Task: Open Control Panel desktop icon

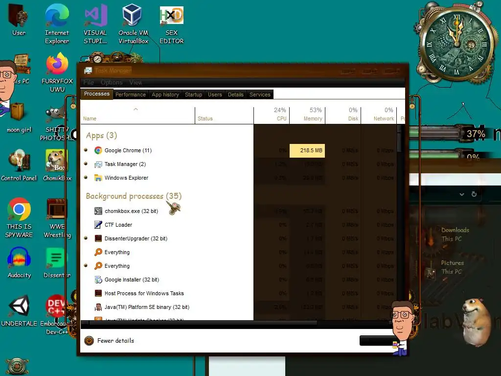Action: click(x=19, y=165)
